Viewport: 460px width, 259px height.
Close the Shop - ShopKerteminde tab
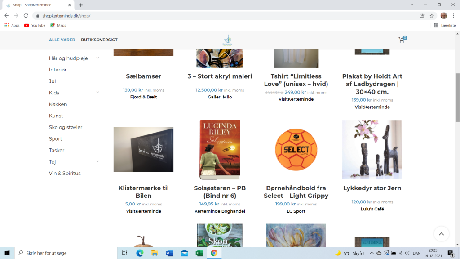point(70,5)
